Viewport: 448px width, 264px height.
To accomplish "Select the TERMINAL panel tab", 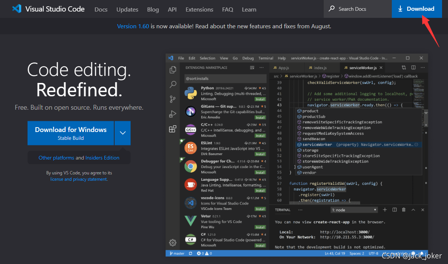I will [283, 210].
